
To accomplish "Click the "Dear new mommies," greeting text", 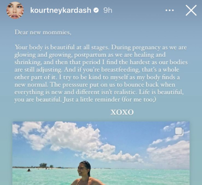I will pyautogui.click(x=43, y=32).
